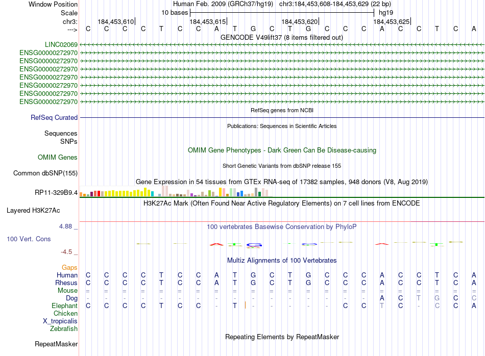Select the Mouse species label
This screenshot has width=485, height=356.
[67, 291]
